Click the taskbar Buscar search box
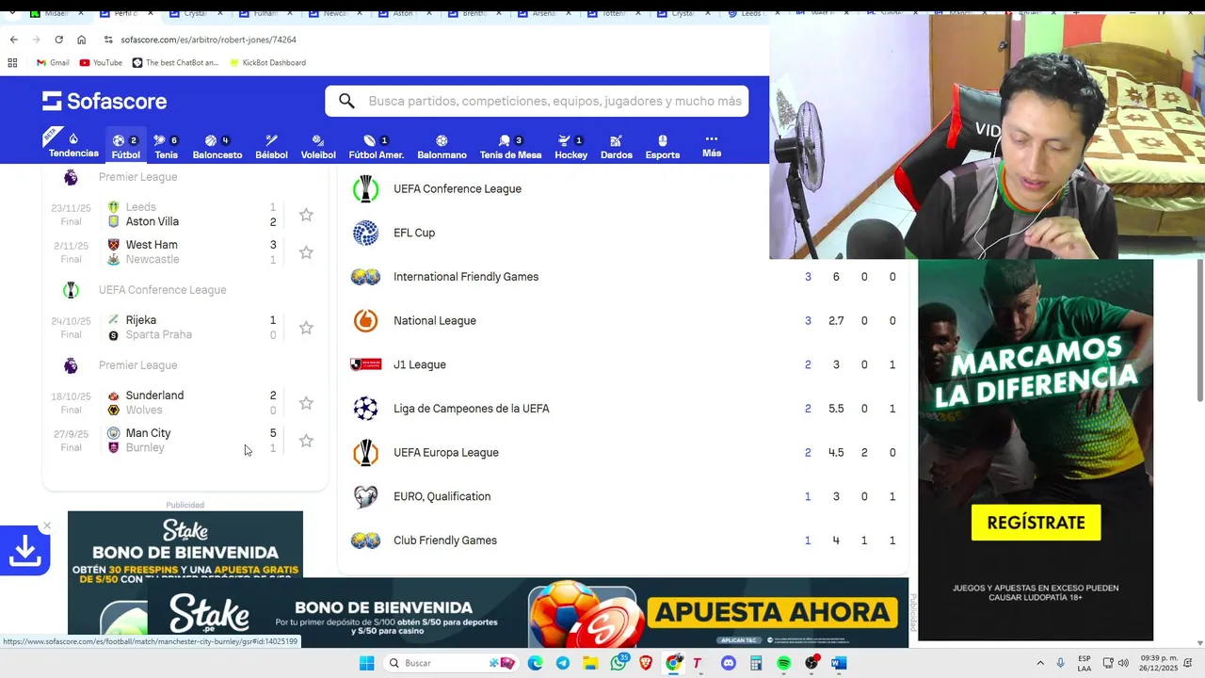The image size is (1205, 678). [x=453, y=663]
